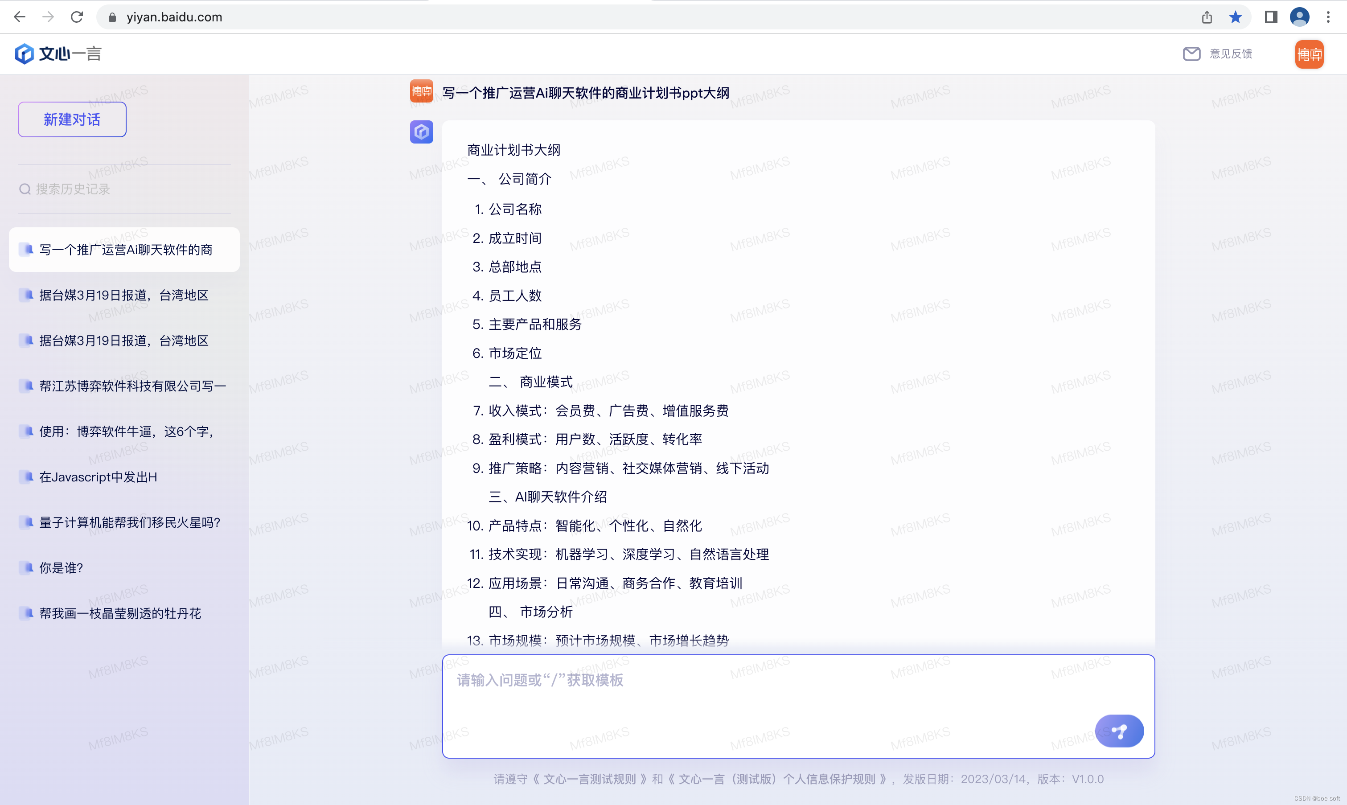
Task: Click list item 3. 总部地点
Action: point(507,267)
